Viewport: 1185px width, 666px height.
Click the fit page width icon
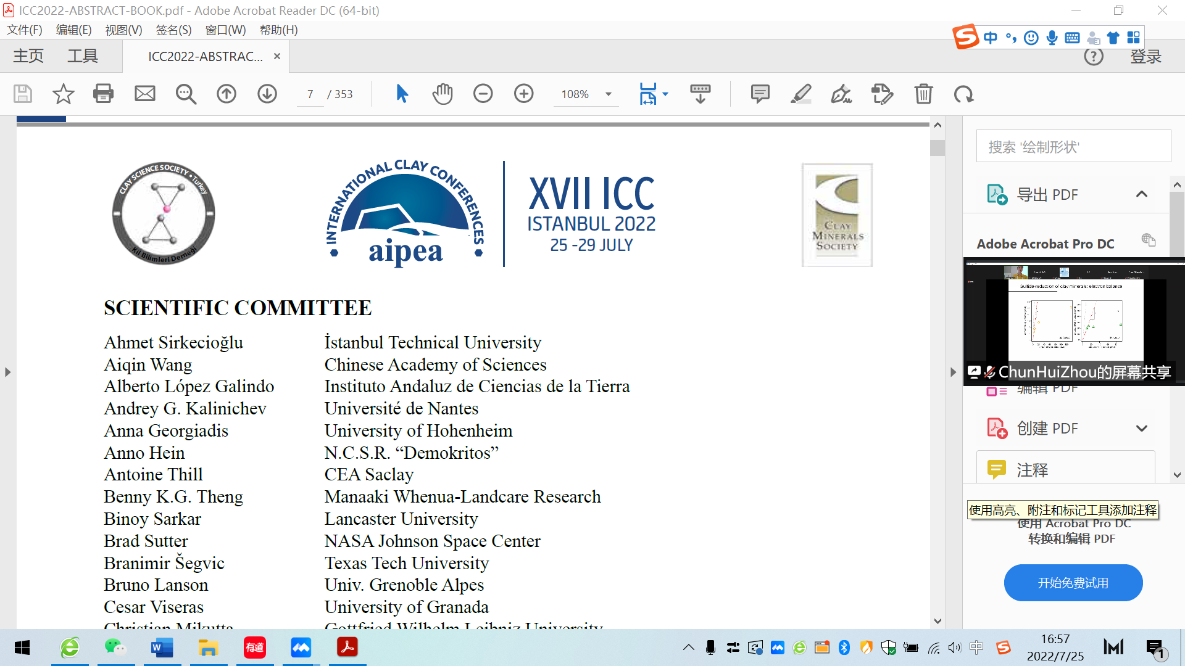(648, 94)
